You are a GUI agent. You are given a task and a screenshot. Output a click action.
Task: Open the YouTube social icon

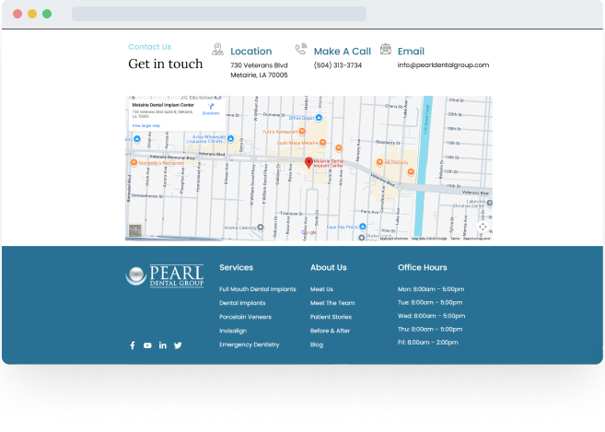(x=147, y=345)
